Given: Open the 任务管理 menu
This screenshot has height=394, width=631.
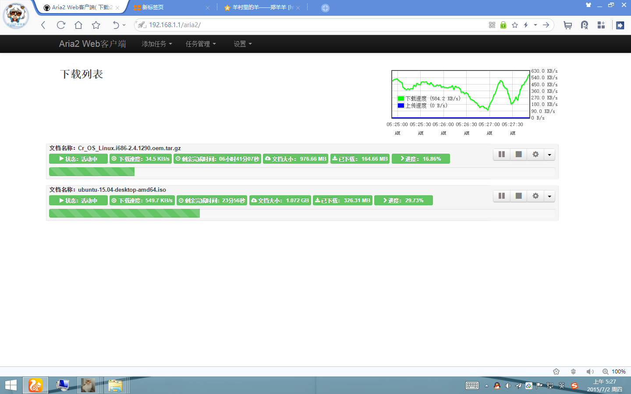Looking at the screenshot, I should pos(201,44).
